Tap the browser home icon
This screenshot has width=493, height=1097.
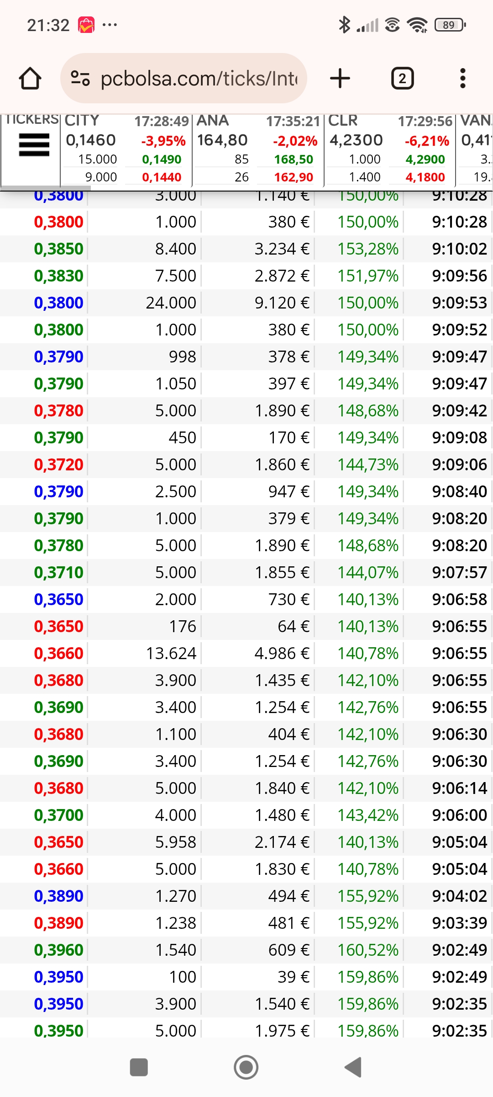(30, 78)
